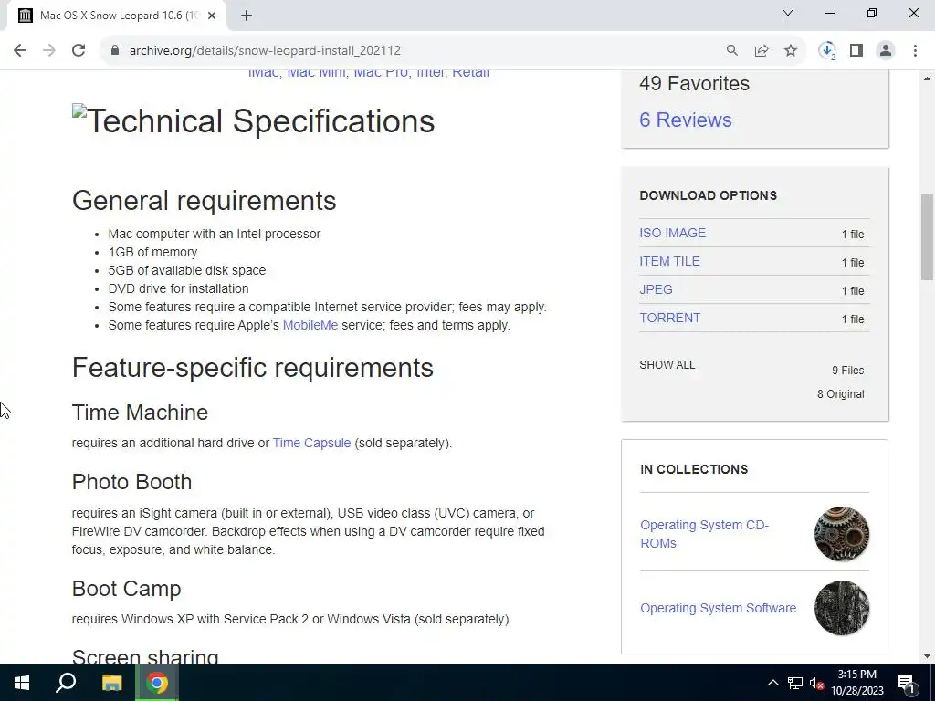The height and width of the screenshot is (701, 935).
Task: View site information lock icon
Action: [x=115, y=50]
